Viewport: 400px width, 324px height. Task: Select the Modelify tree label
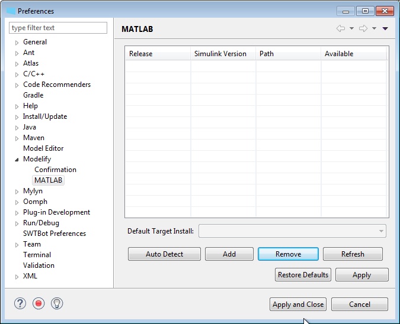point(37,159)
